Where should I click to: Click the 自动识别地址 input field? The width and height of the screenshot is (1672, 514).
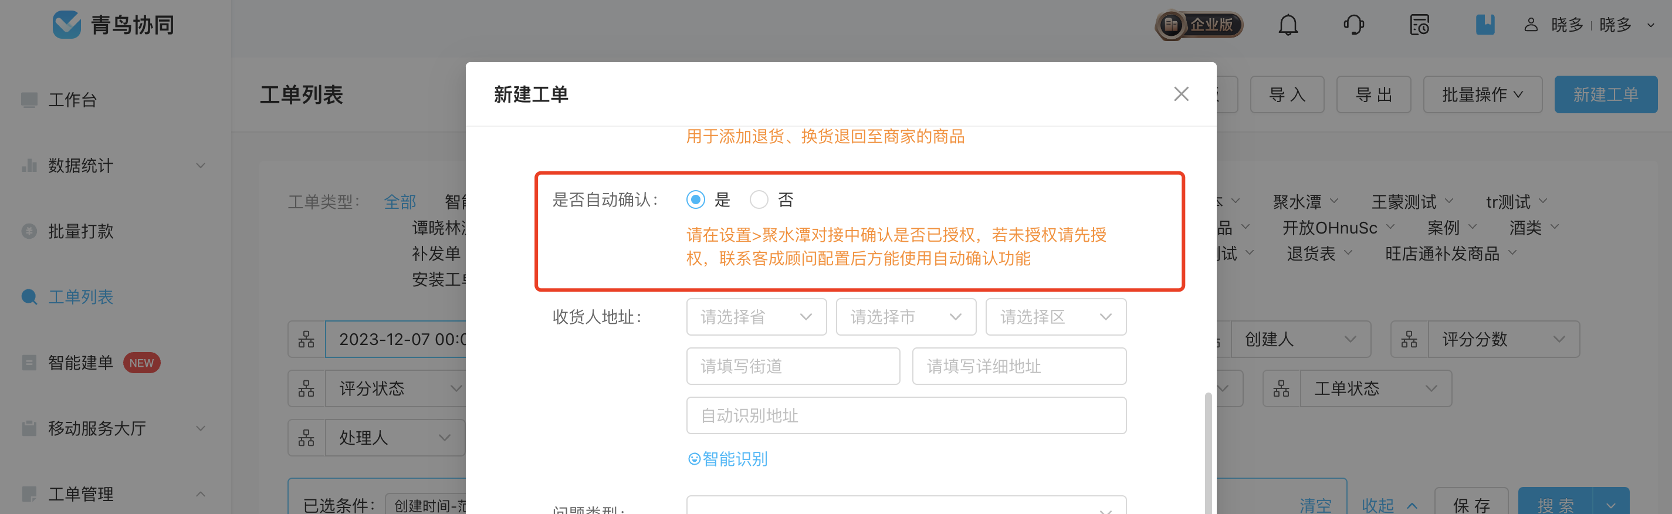tap(905, 415)
